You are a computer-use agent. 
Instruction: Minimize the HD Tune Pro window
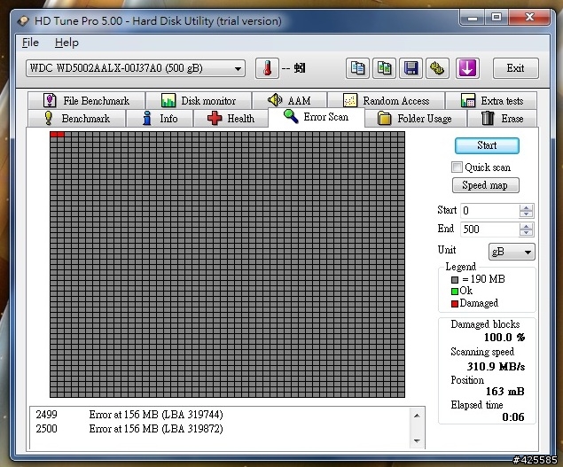pyautogui.click(x=473, y=17)
